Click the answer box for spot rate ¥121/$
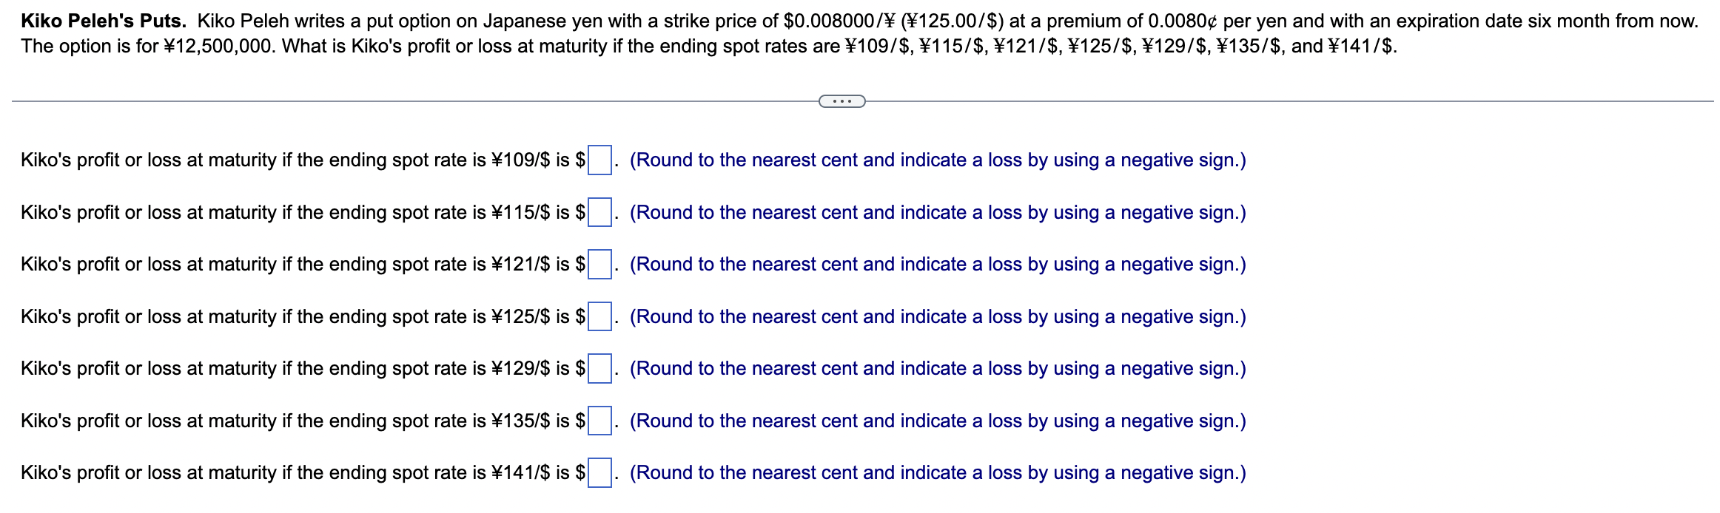1720x513 pixels. [x=601, y=264]
